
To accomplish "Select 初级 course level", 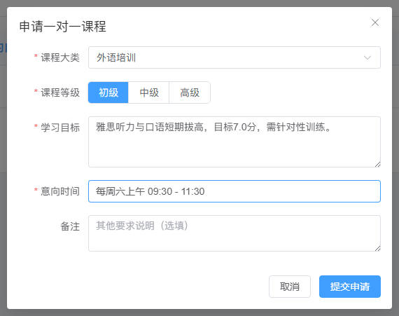I will [108, 92].
